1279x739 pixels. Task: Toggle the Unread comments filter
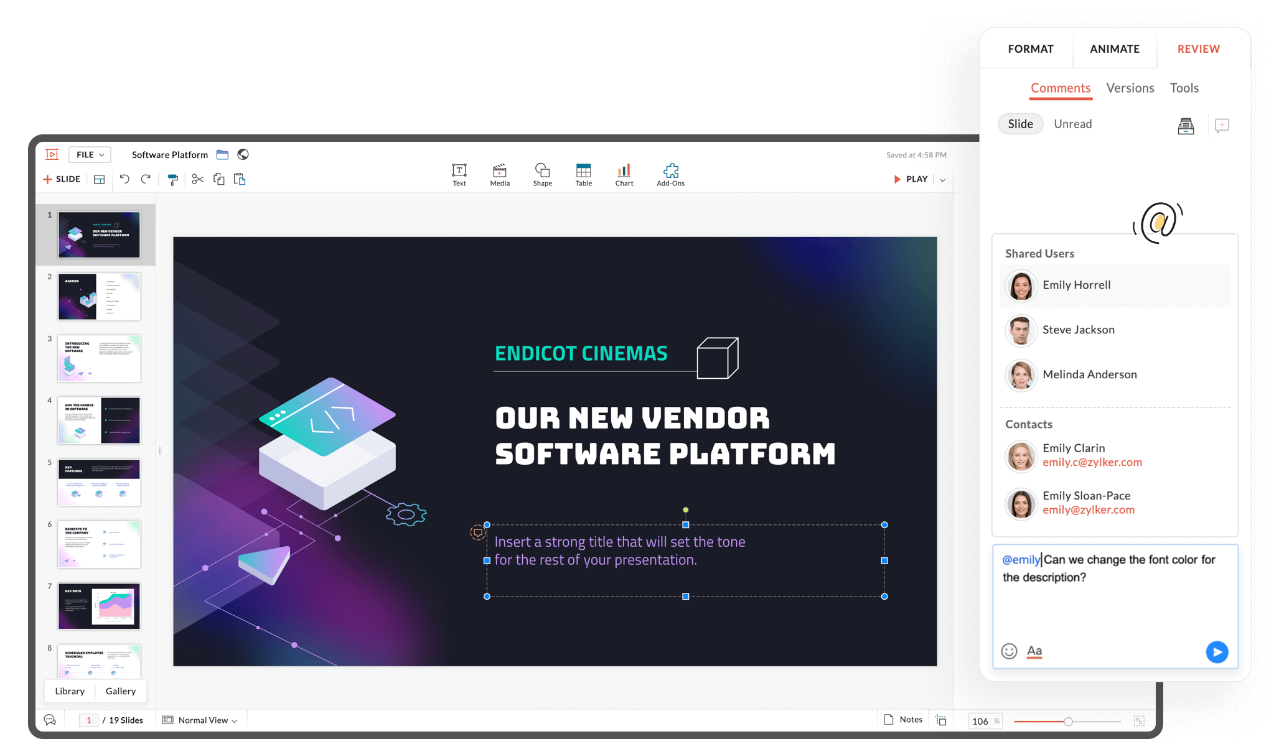tap(1072, 124)
